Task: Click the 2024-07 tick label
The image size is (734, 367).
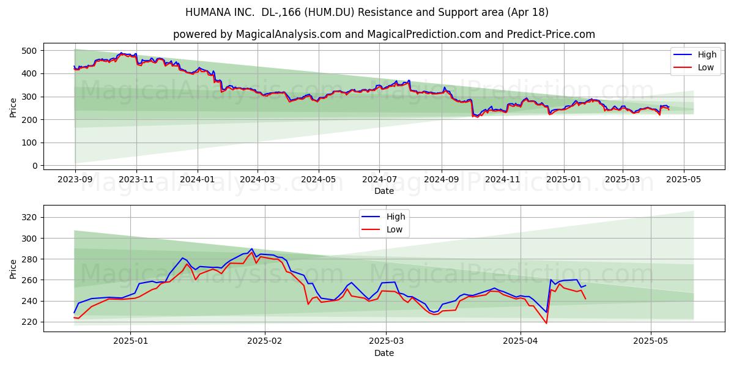Action: pyautogui.click(x=379, y=180)
